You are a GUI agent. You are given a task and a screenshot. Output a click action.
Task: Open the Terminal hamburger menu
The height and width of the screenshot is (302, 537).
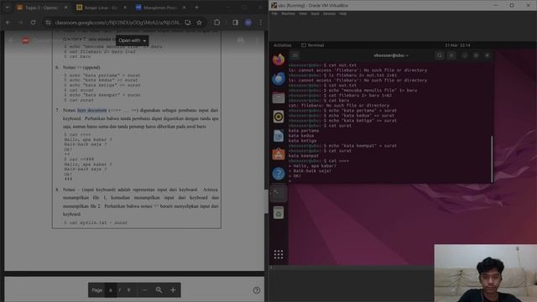451,55
